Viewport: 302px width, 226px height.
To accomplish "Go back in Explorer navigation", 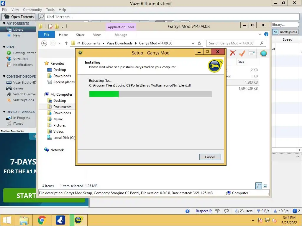I will [44, 43].
